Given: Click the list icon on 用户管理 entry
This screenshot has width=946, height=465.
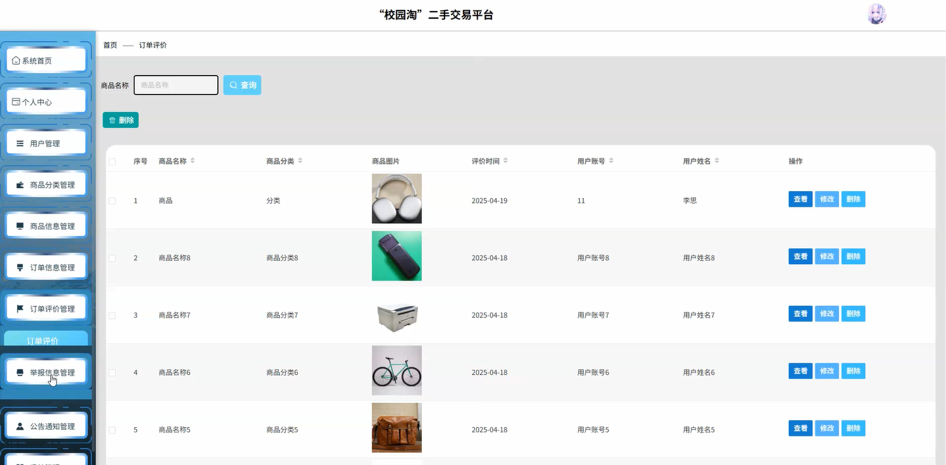Looking at the screenshot, I should coord(18,142).
